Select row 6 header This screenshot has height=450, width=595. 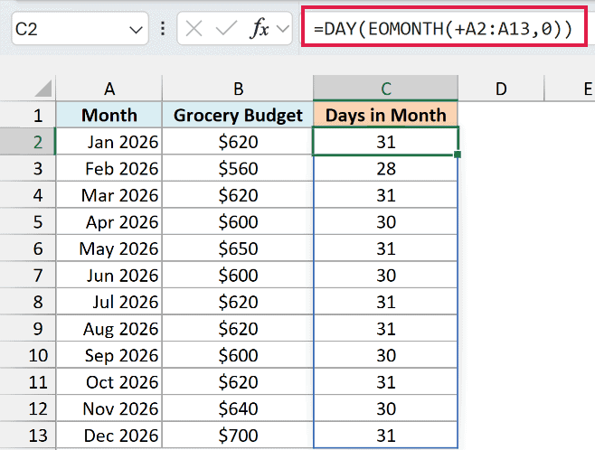coord(28,248)
